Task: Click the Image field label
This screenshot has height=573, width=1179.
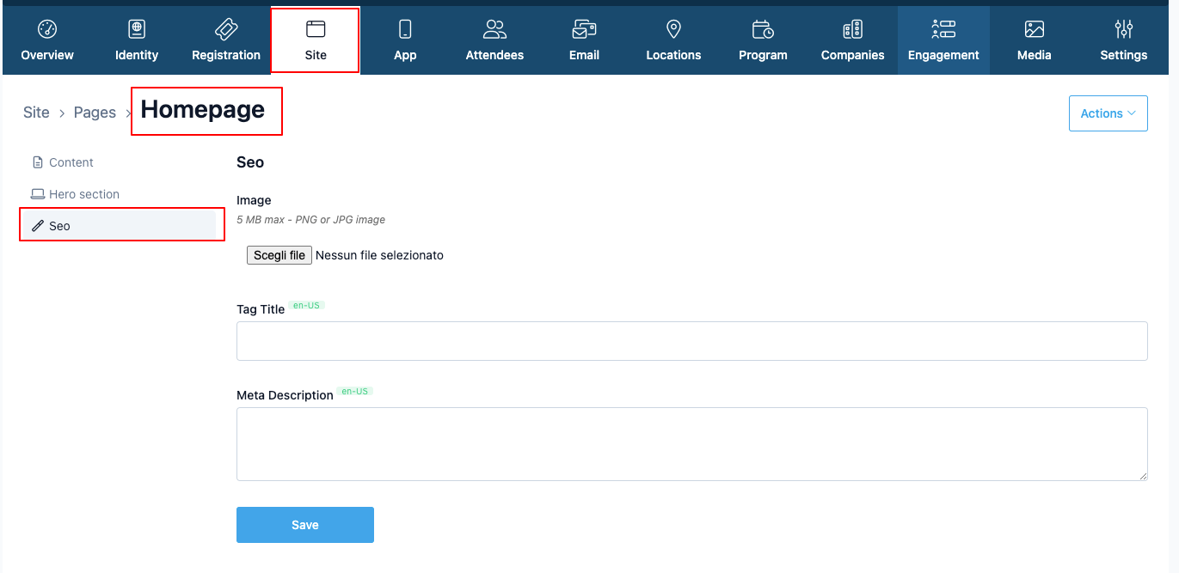Action: [x=254, y=200]
